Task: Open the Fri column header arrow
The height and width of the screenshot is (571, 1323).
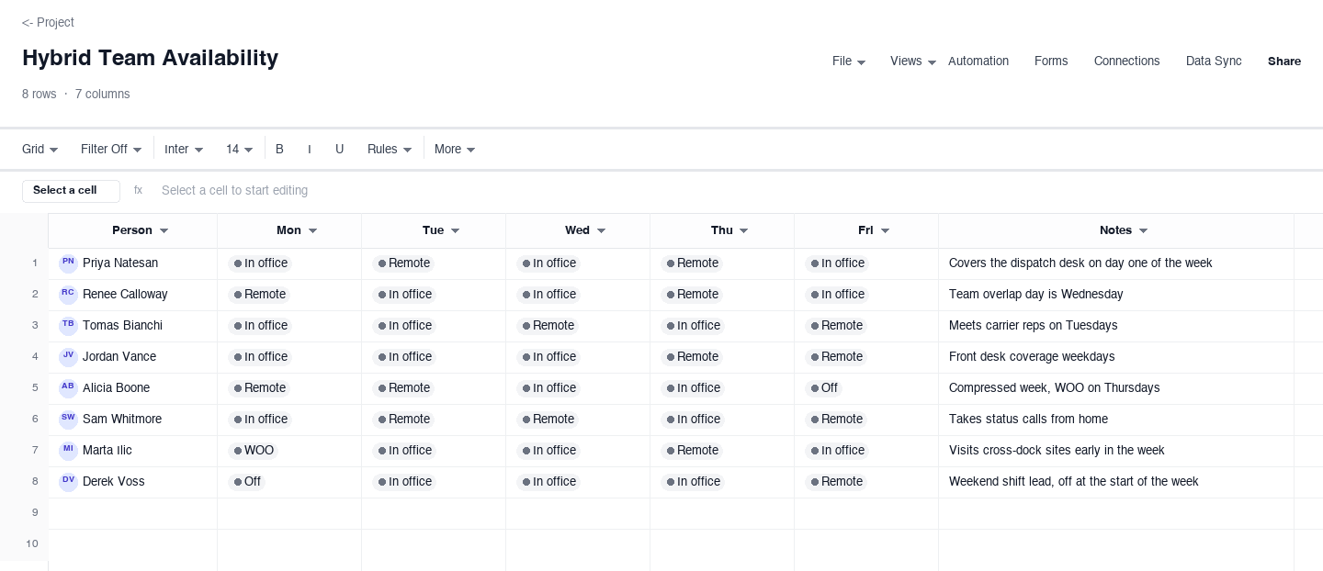Action: click(x=885, y=230)
